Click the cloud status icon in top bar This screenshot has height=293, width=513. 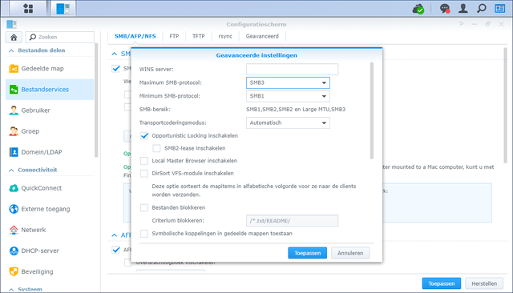point(418,9)
